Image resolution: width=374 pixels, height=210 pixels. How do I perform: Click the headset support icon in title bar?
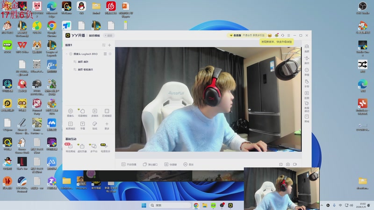click(283, 35)
